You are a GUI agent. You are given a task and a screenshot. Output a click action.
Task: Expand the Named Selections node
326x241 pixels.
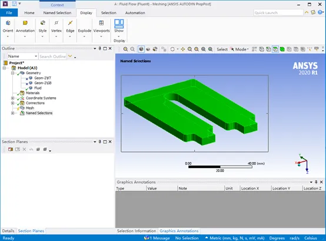point(13,113)
